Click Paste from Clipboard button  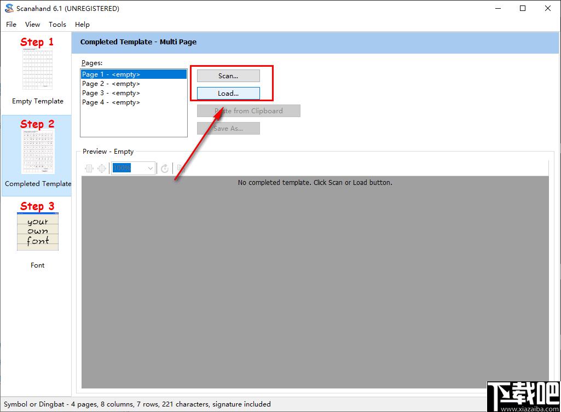click(248, 111)
